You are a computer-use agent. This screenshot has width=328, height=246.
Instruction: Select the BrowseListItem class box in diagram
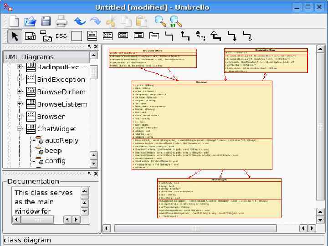point(266,61)
